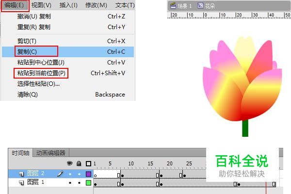291x194 pixels.
Task: Select keyframe at frame 18 of 图层 1
Action: tap(162, 183)
